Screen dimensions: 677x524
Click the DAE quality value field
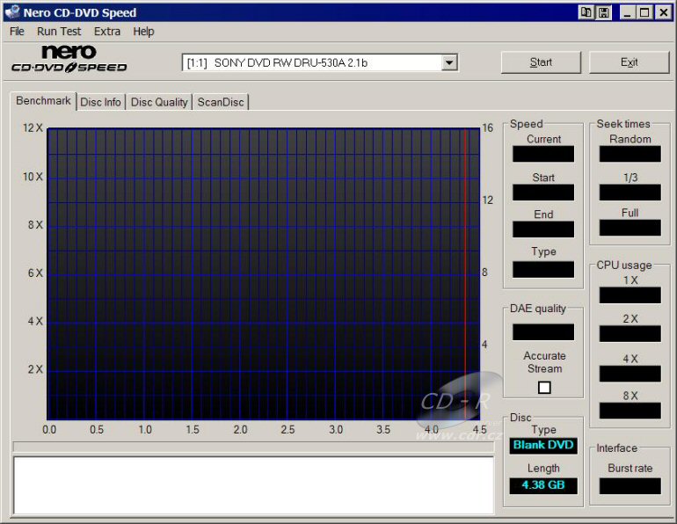point(543,332)
